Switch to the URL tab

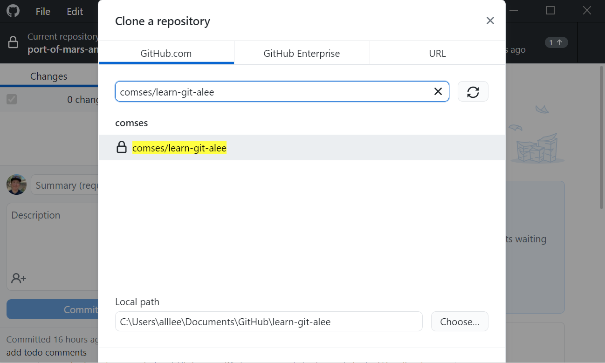click(437, 53)
